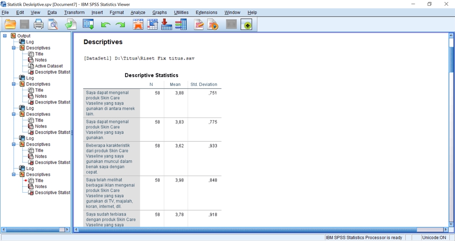Click outline pane horizontal scrollbar left arrow

(3, 230)
